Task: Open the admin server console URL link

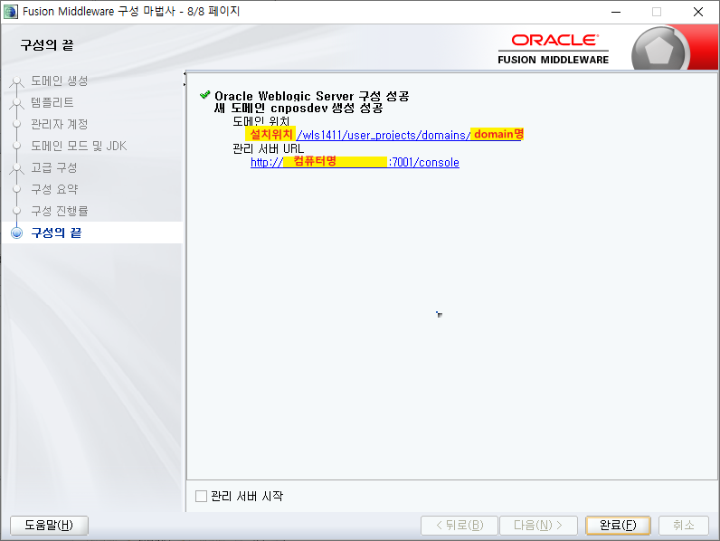Action: (x=355, y=162)
